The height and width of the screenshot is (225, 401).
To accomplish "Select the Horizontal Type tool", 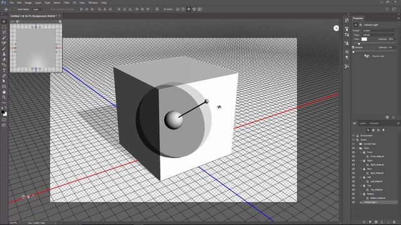I will click(4, 70).
